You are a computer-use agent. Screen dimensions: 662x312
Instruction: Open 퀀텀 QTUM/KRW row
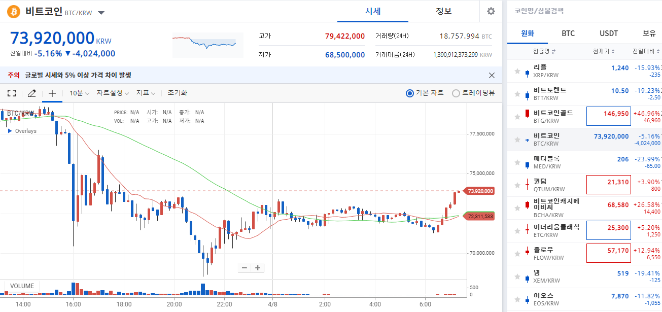tap(584, 185)
